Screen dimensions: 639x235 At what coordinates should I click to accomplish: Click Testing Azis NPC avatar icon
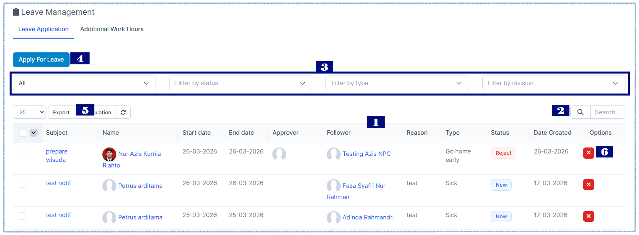pos(333,154)
